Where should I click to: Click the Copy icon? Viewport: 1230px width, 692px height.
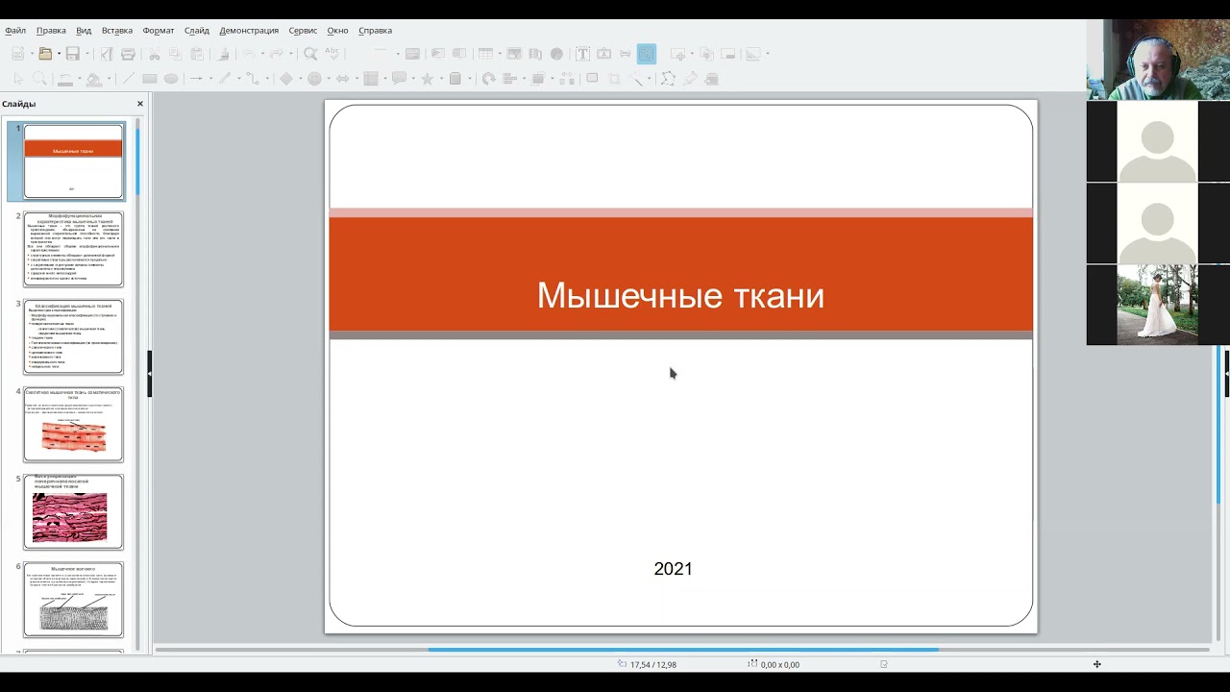tap(175, 54)
